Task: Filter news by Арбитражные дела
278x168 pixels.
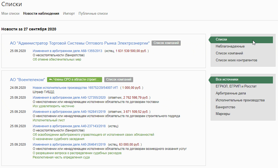Action: [231, 93]
